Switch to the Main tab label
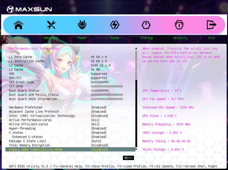This screenshot has width=228, height=170. [x=18, y=38]
